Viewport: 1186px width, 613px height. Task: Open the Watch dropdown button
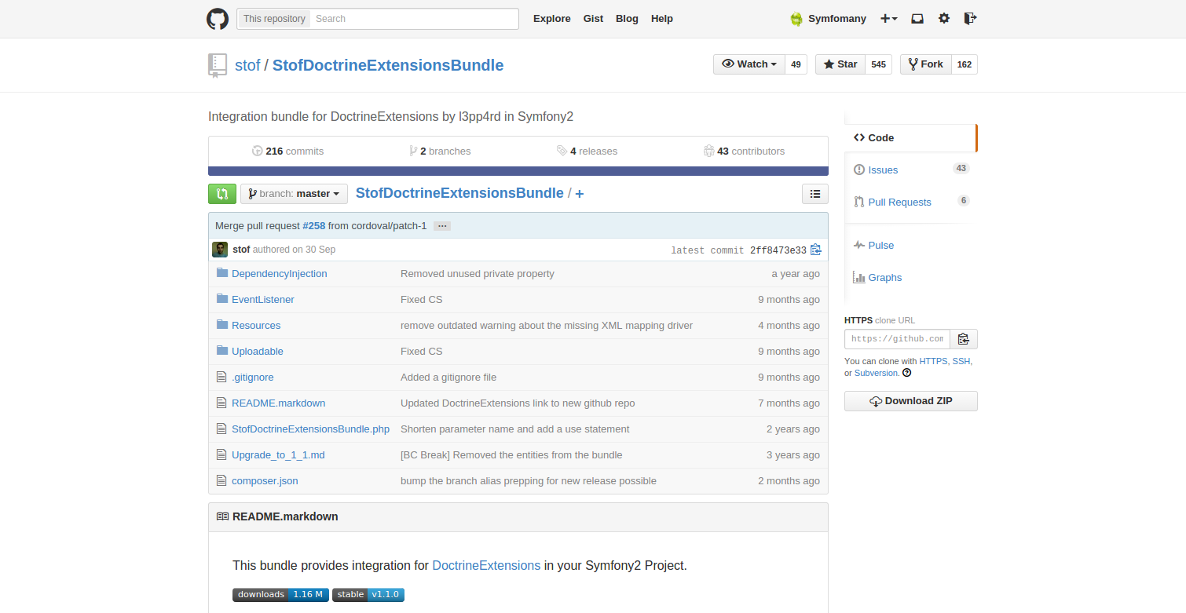[x=749, y=64]
